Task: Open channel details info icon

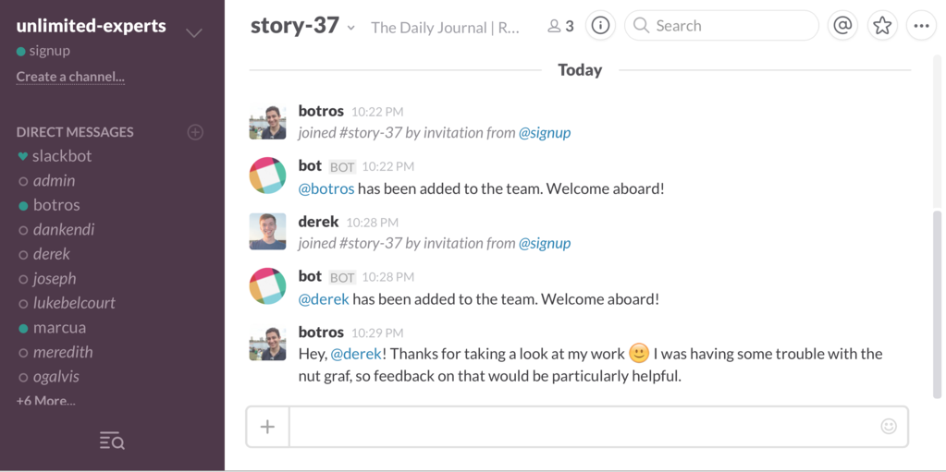Action: [x=600, y=25]
